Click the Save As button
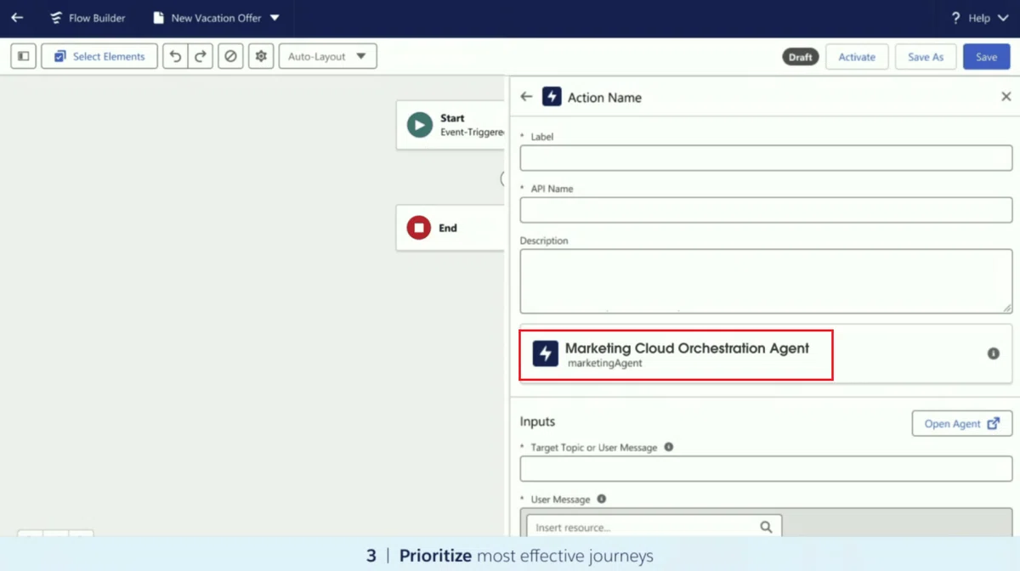1020x571 pixels. point(926,57)
